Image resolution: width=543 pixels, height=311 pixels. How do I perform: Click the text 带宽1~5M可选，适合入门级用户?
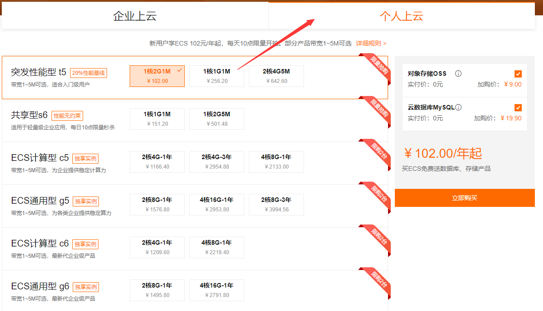50,84
